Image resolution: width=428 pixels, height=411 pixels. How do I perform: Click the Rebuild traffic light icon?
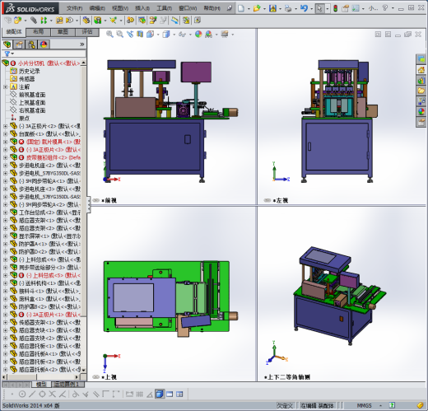[x=335, y=8]
